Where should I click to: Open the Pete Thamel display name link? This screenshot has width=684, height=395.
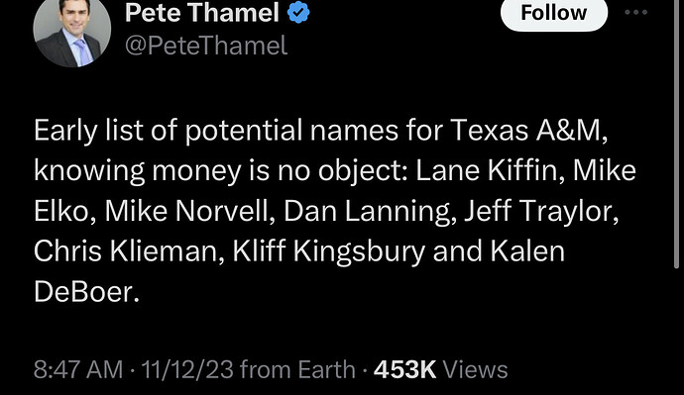pos(202,13)
